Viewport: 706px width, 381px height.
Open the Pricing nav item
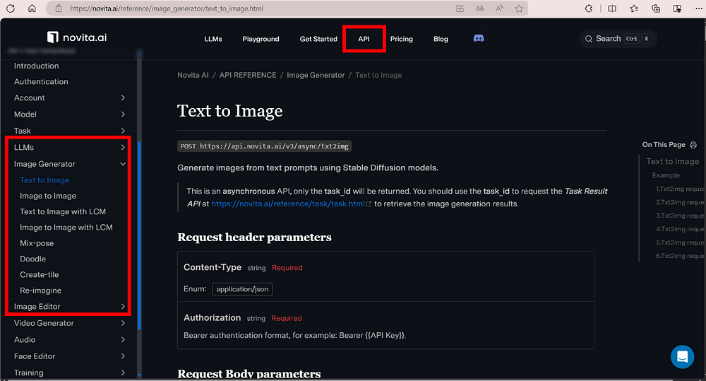tap(401, 39)
